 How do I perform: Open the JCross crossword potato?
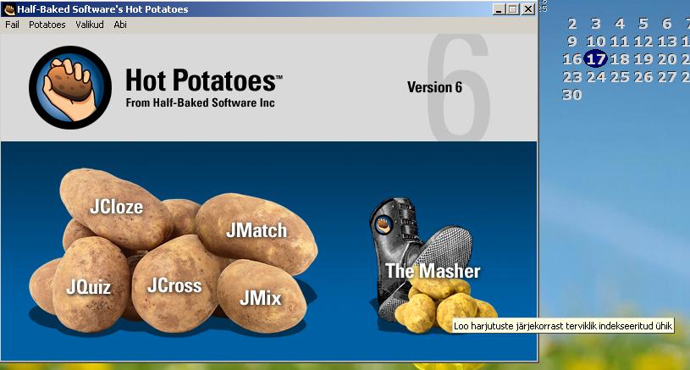[174, 285]
